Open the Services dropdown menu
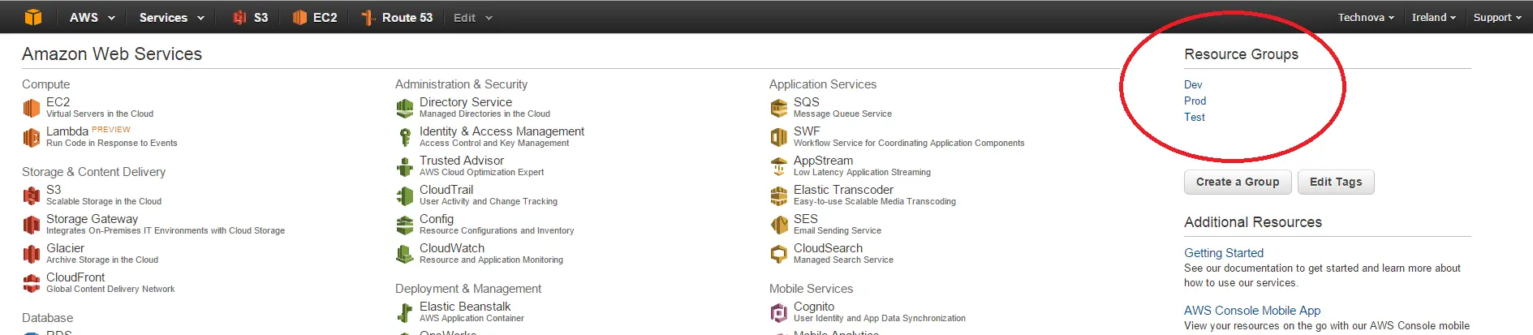 [171, 17]
